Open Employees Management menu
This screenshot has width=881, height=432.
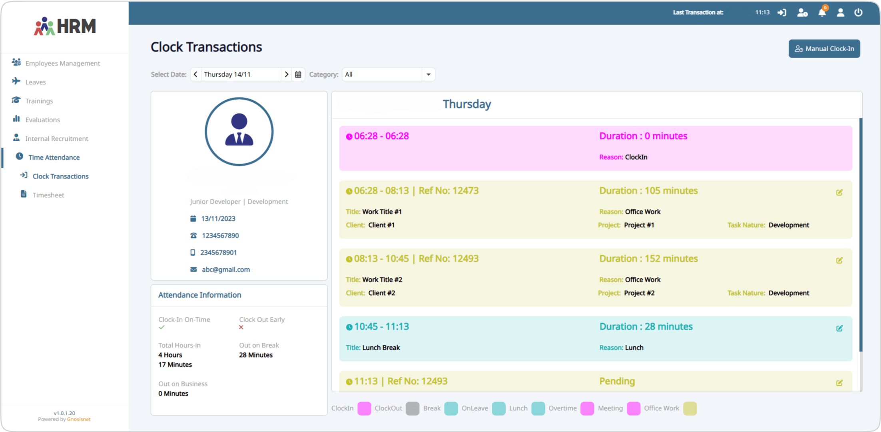(x=62, y=63)
